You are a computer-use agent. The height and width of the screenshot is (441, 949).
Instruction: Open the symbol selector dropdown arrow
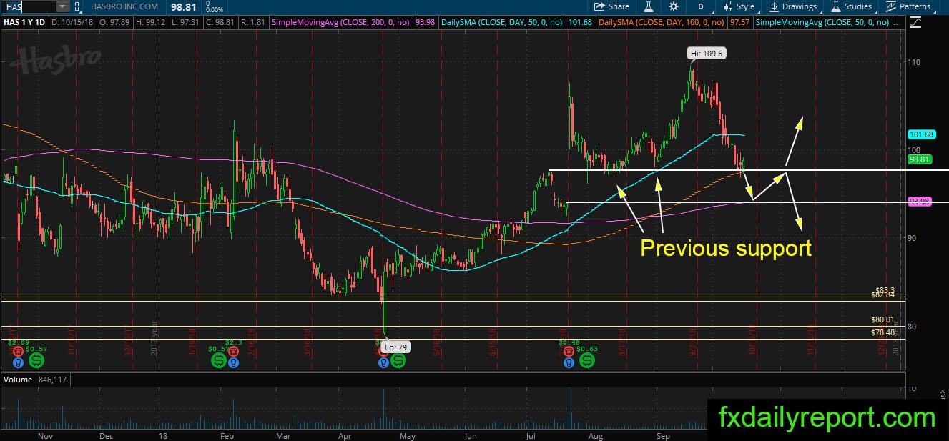point(62,6)
